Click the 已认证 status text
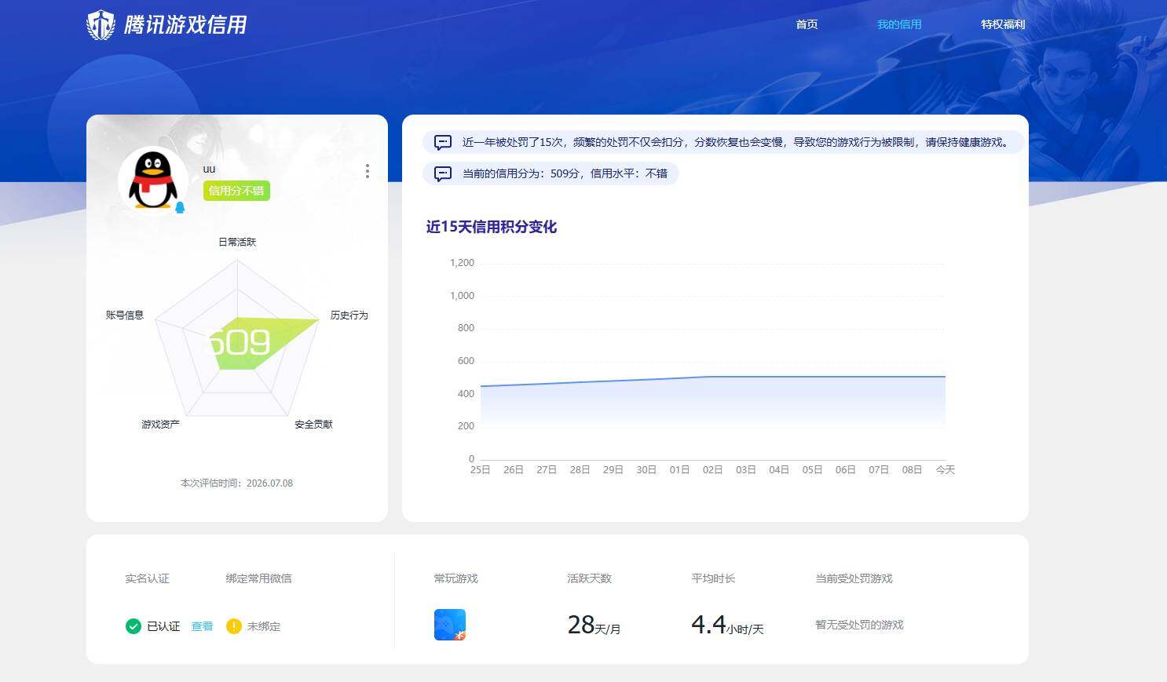 click(163, 626)
